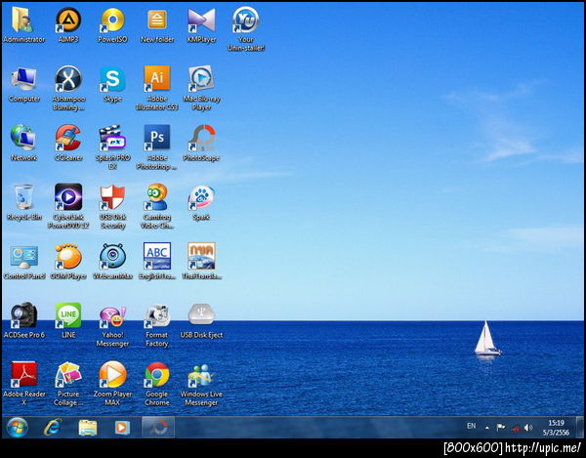
Task: Open the Computer desktop icon
Action: click(x=23, y=79)
